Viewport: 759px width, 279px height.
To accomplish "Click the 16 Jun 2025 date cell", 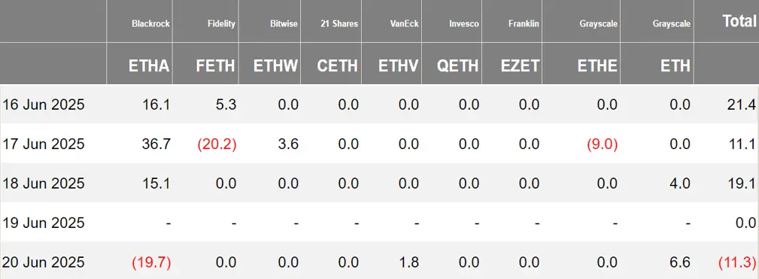I will point(44,105).
